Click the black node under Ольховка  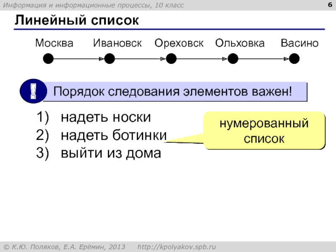pyautogui.click(x=232, y=59)
